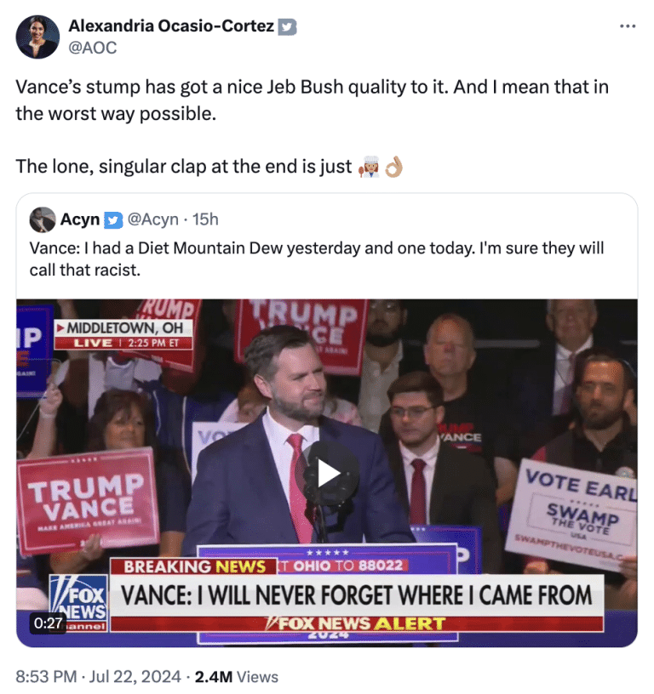Click the chef emoji in the tweet

click(369, 166)
